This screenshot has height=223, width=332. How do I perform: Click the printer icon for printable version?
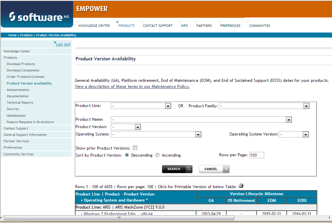pyautogui.click(x=241, y=186)
